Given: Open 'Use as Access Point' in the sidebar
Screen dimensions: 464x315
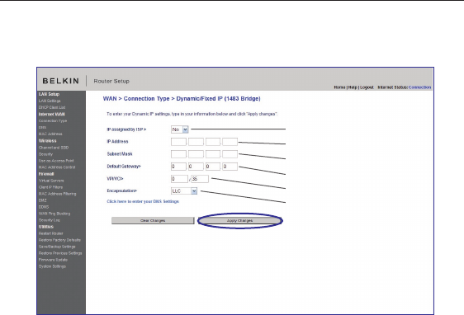Looking at the screenshot, I should 56,161.
